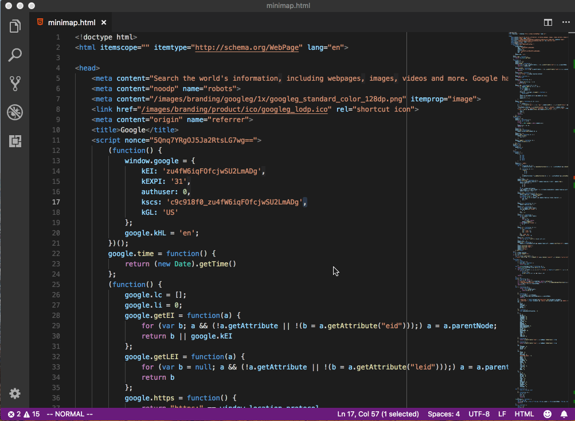Viewport: 575px width, 421px height.
Task: Open the Debug view in activity bar
Action: click(15, 112)
